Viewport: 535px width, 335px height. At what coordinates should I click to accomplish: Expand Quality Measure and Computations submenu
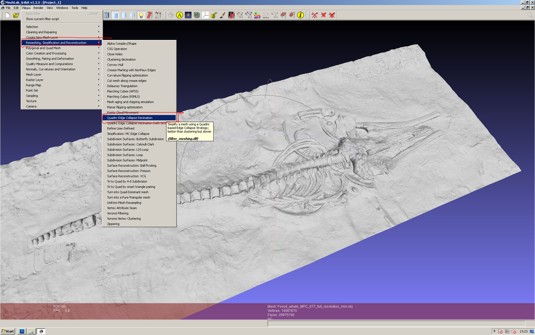(62, 64)
